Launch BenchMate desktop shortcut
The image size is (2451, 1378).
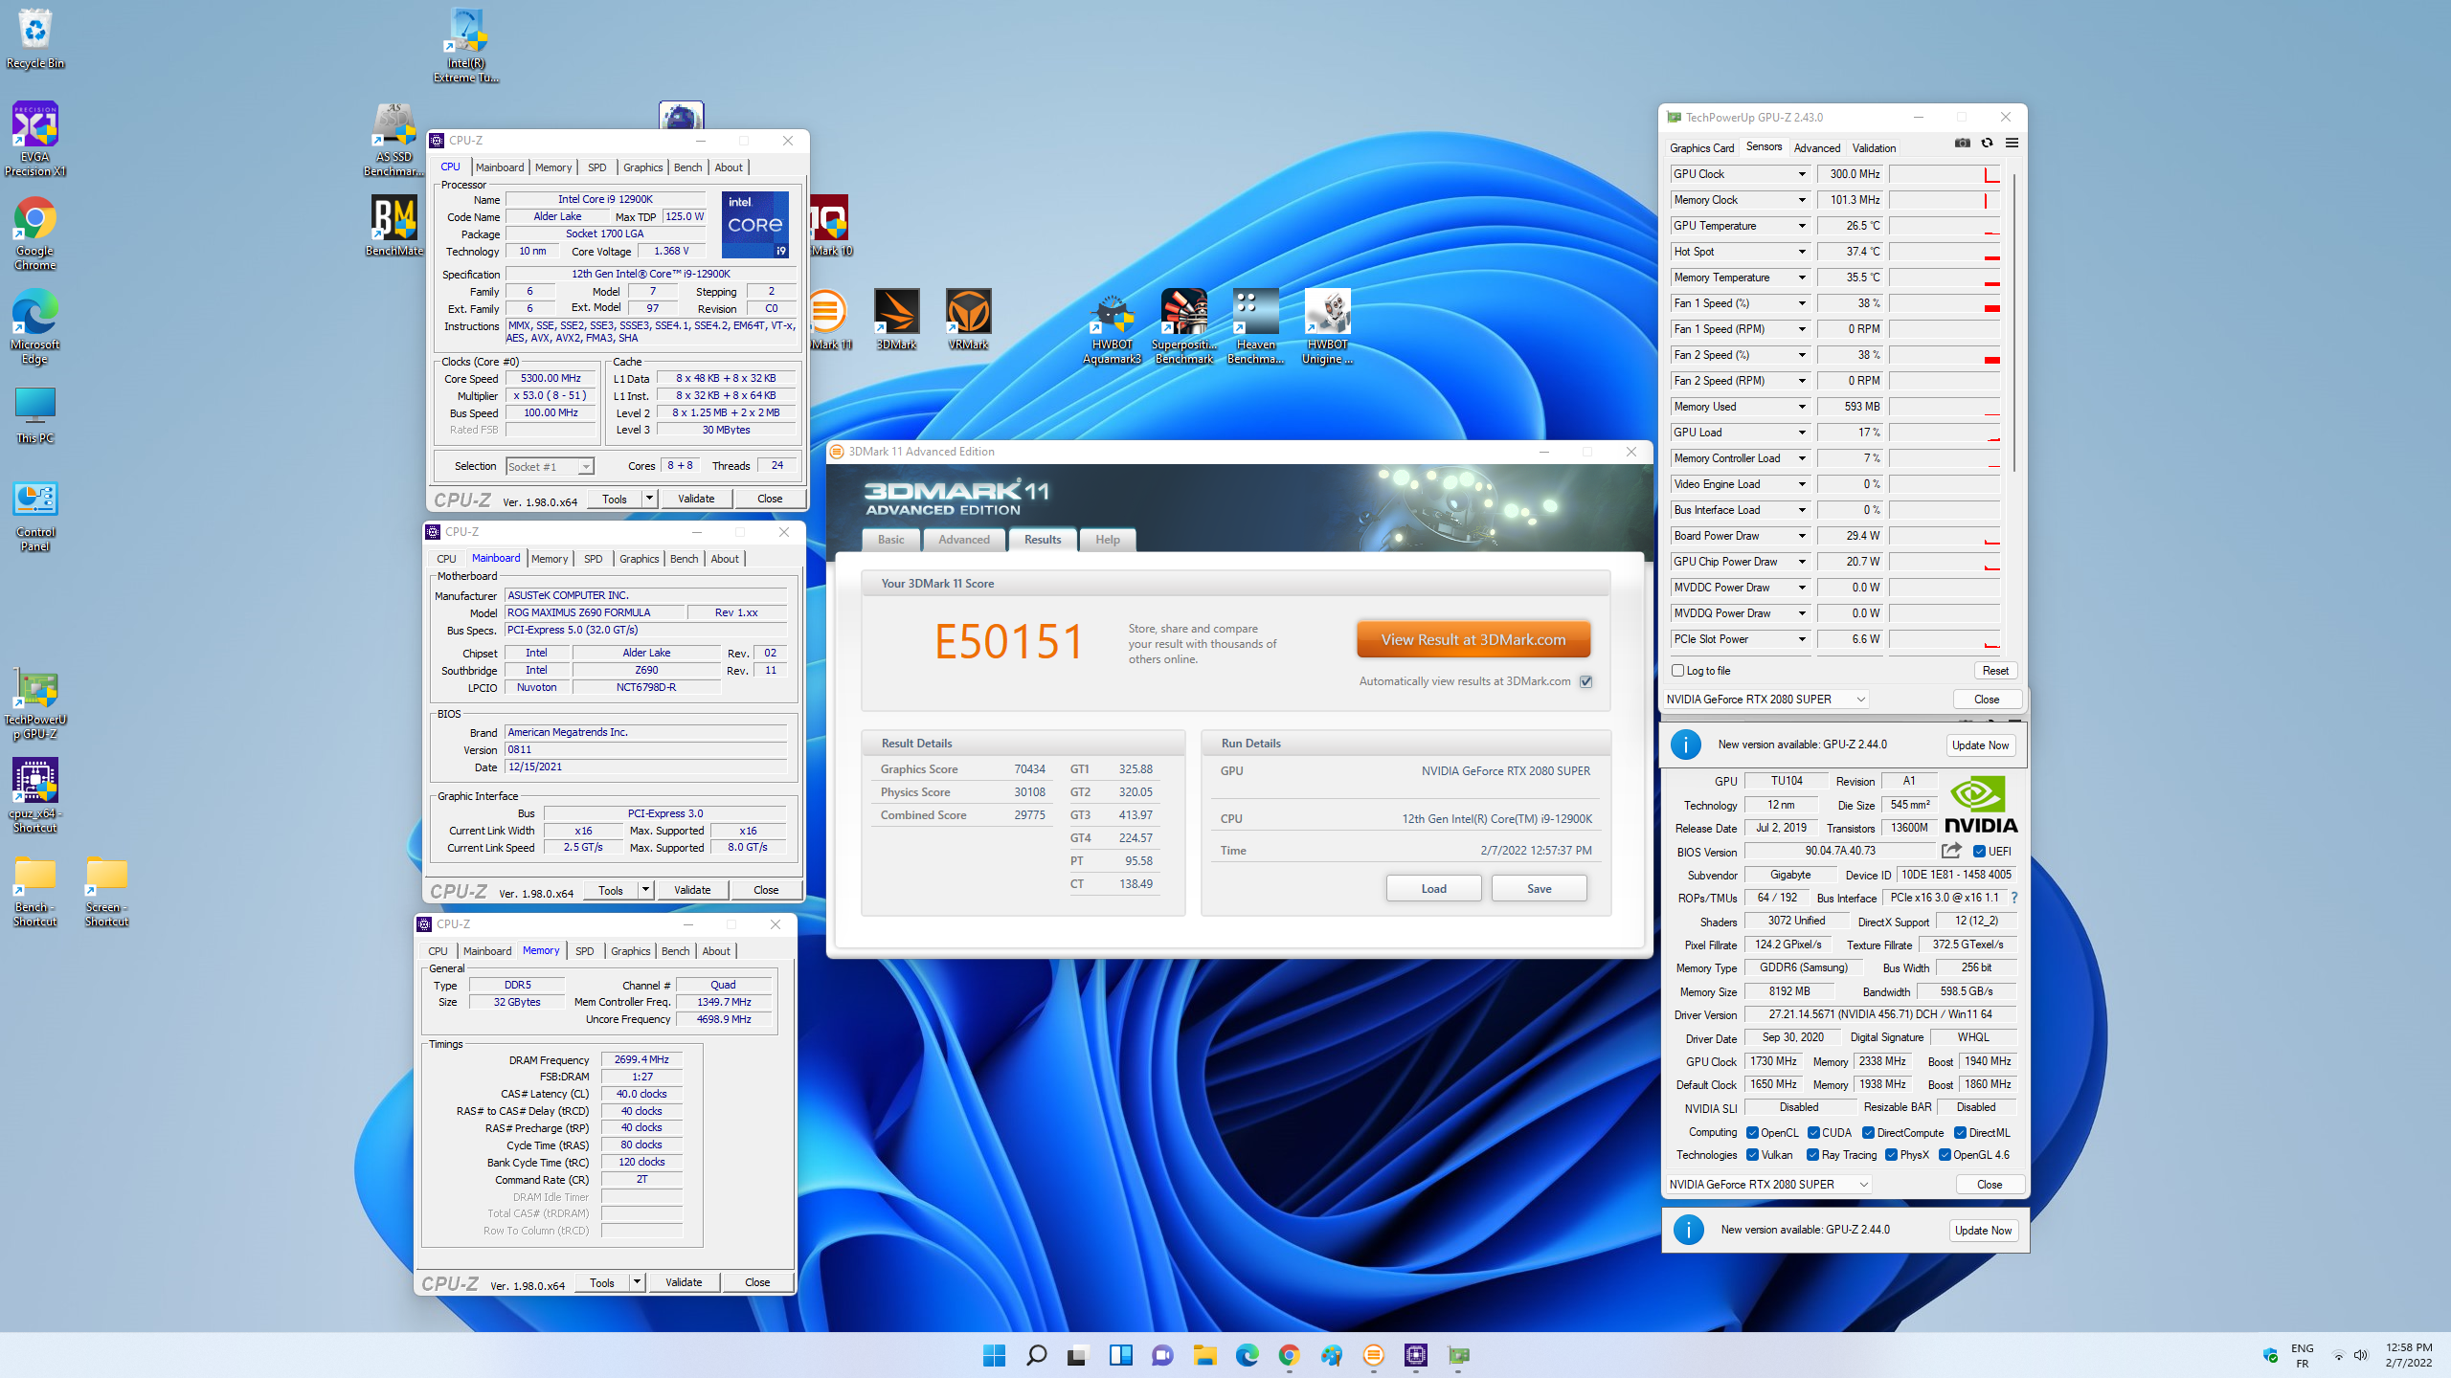coord(394,226)
